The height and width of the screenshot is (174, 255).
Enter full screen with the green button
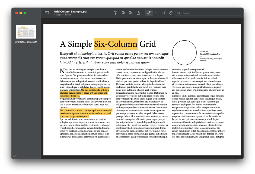pyautogui.click(x=25, y=13)
